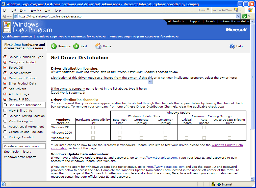Viewport: 256px width, 188px height.
Task: Open Help via the question mark icon
Action: point(232,46)
